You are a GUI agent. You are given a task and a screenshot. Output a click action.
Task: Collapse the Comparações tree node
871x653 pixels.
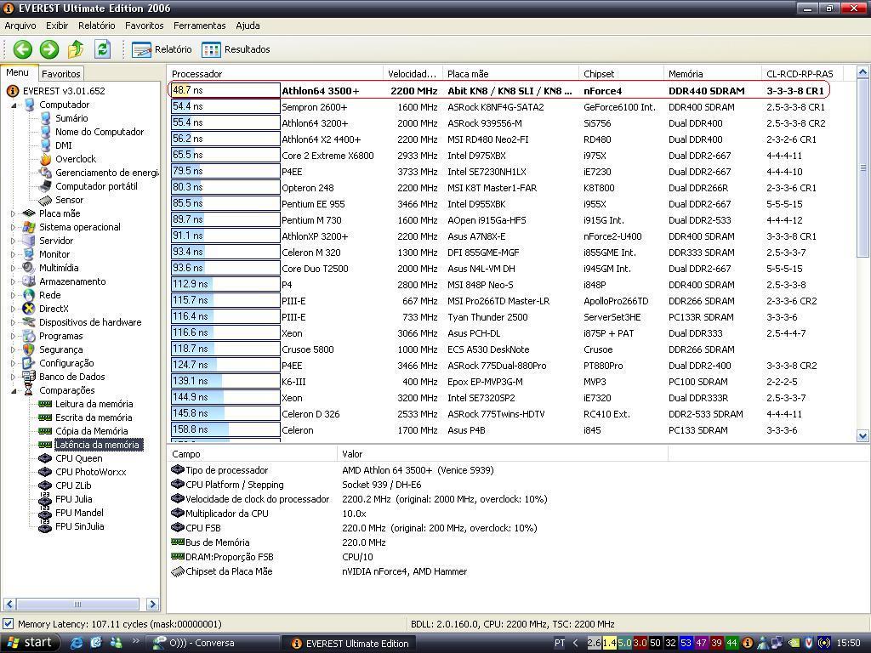click(x=14, y=391)
